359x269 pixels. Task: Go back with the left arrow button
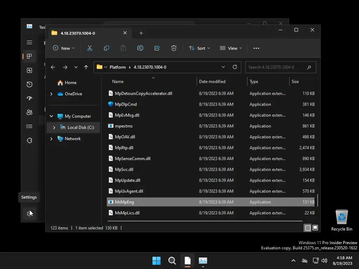[x=53, y=67]
